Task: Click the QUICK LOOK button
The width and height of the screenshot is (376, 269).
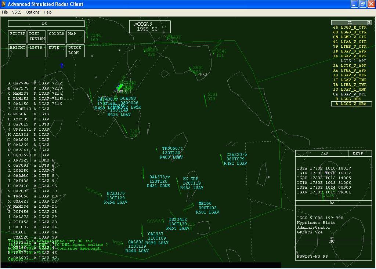Action: (x=76, y=51)
